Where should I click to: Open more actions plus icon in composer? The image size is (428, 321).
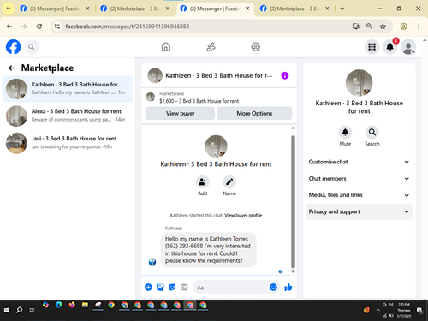point(148,287)
